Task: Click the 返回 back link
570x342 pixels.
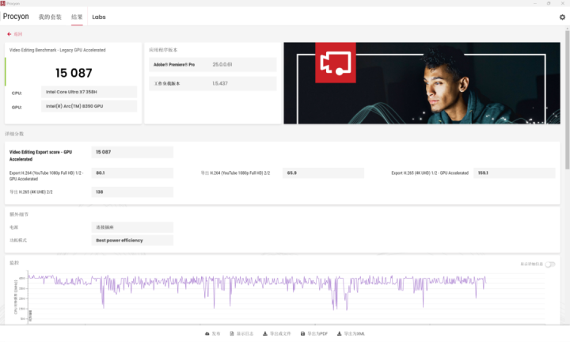Action: 18,34
